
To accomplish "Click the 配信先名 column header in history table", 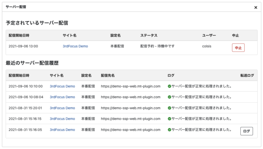I will pyautogui.click(x=108, y=75).
